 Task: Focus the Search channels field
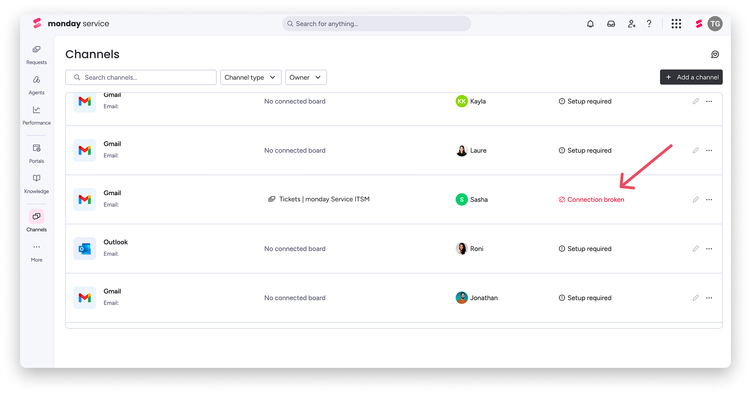[x=141, y=77]
